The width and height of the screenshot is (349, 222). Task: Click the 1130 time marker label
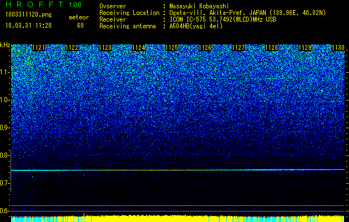pos(338,48)
